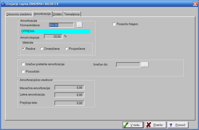
Task: Close the Urejanje zapisa window
Action: [x=195, y=4]
